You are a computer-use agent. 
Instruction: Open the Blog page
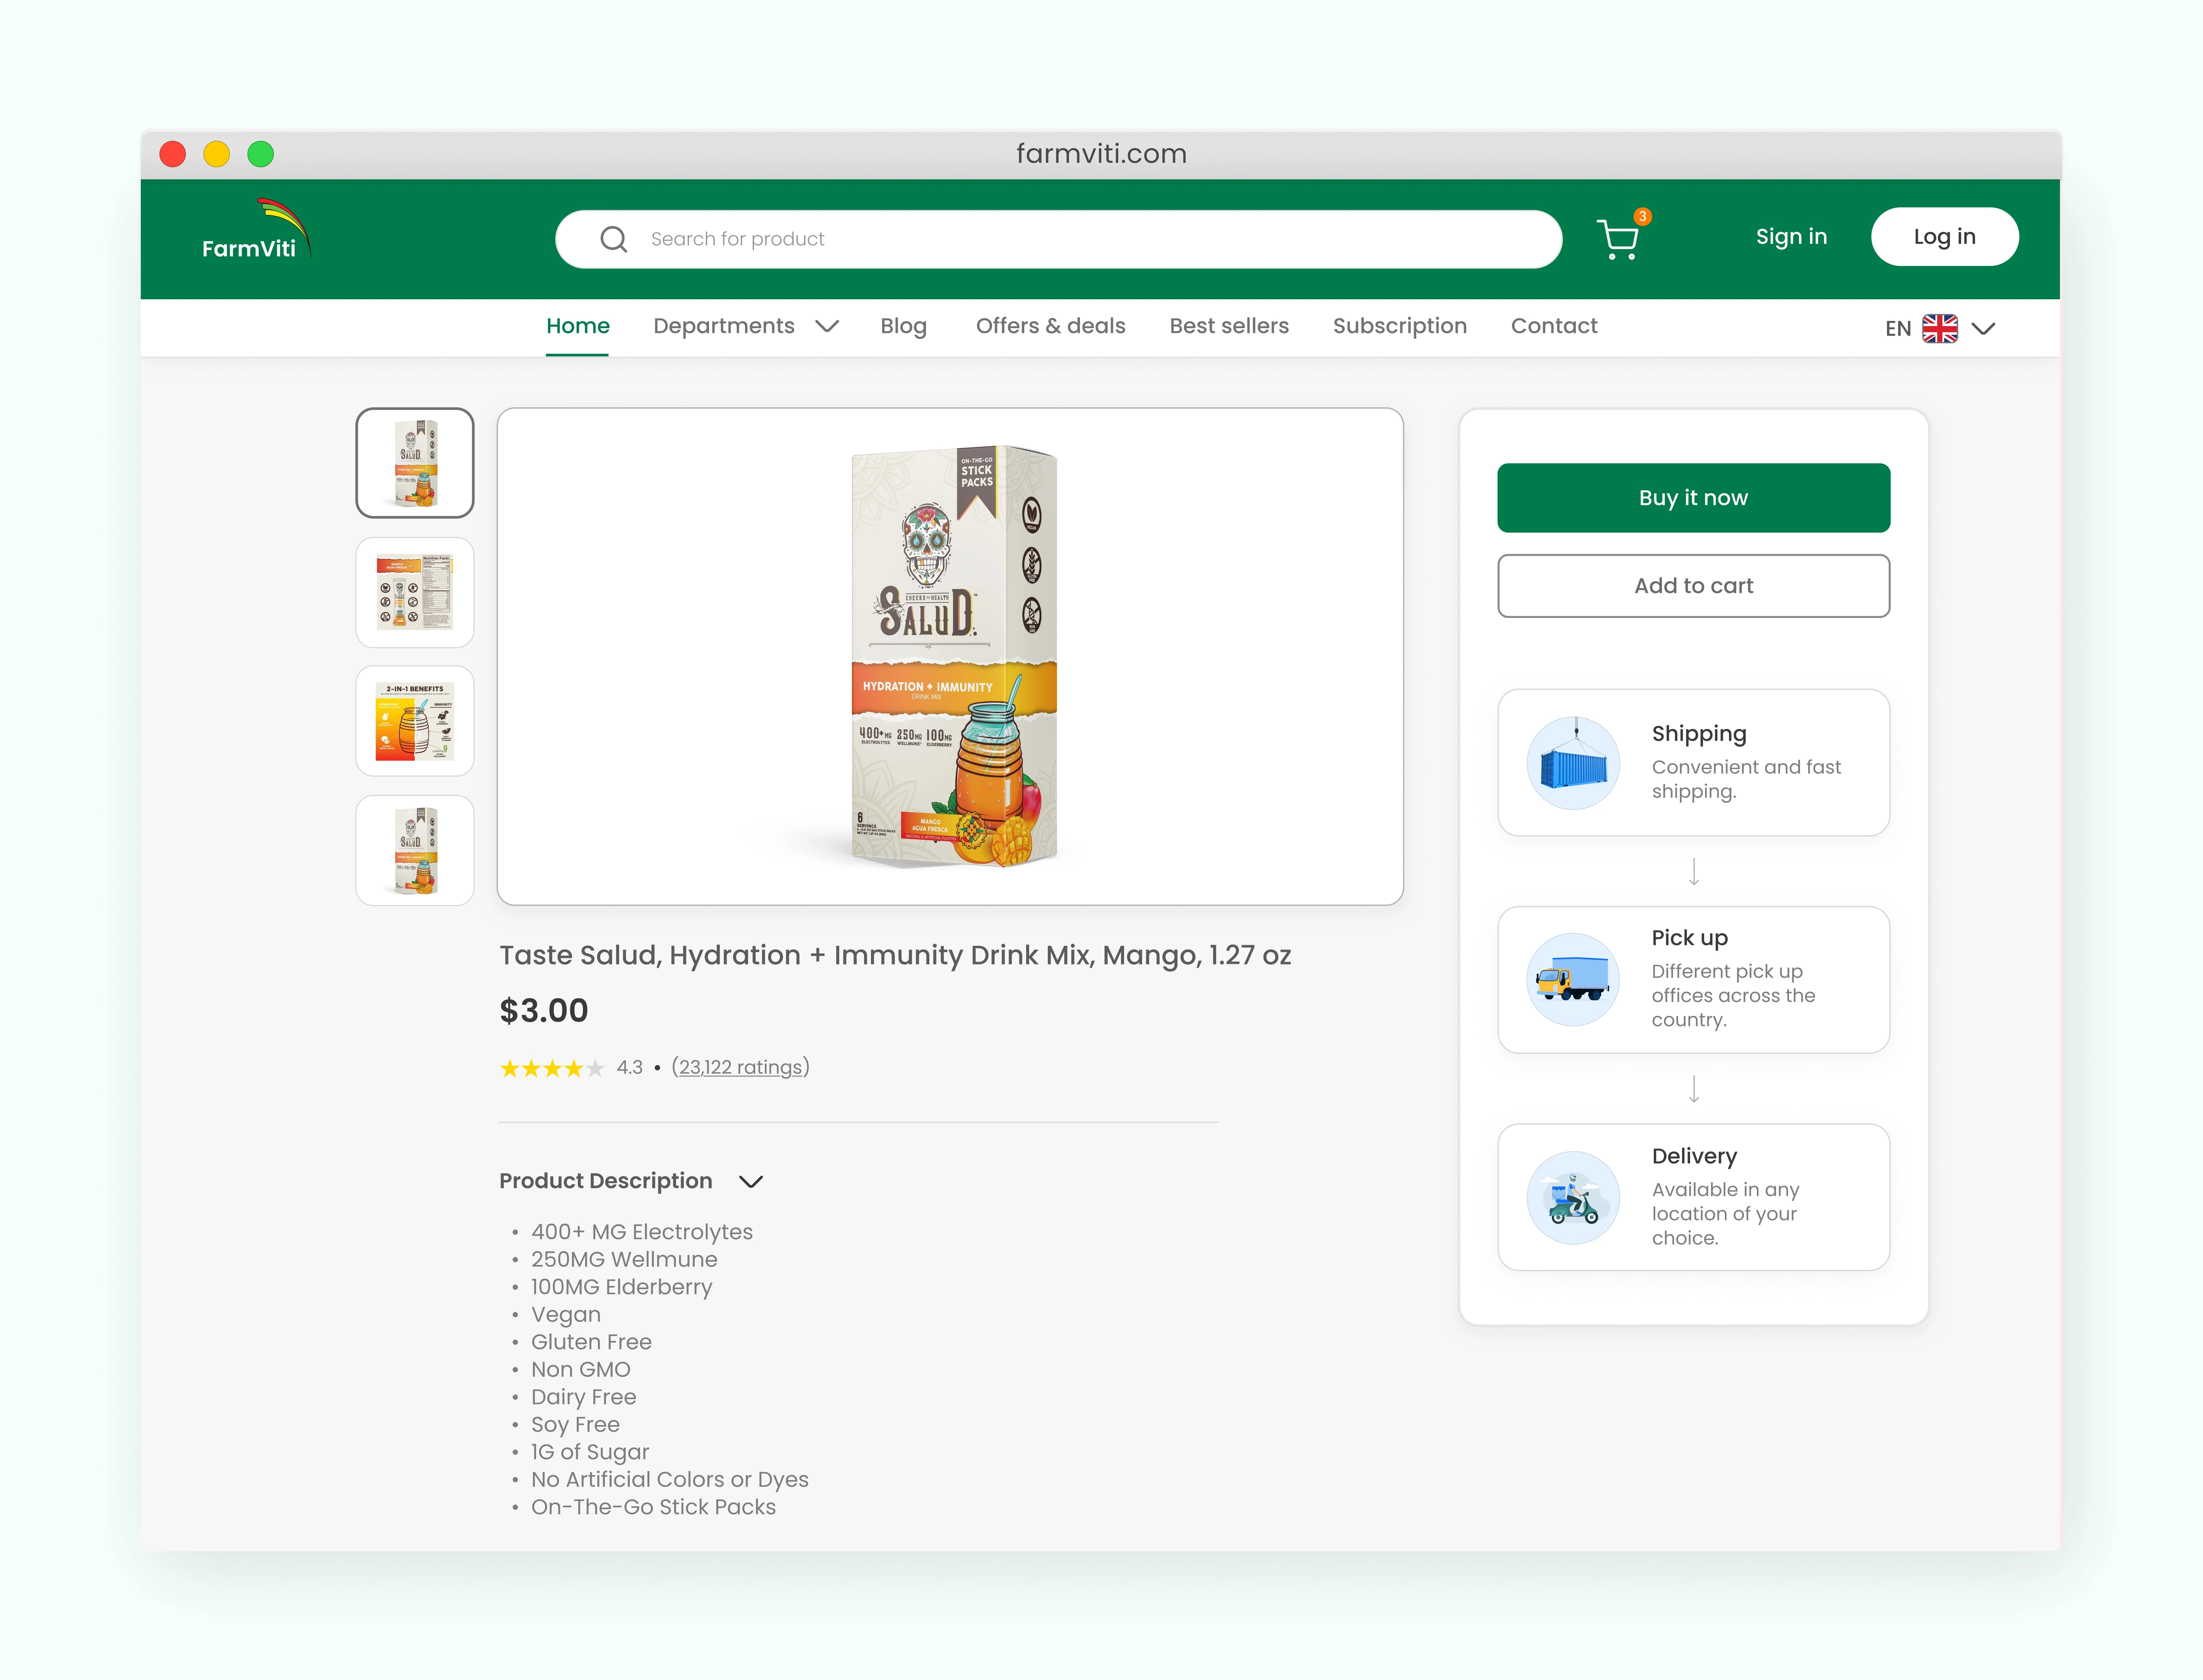[x=903, y=326]
